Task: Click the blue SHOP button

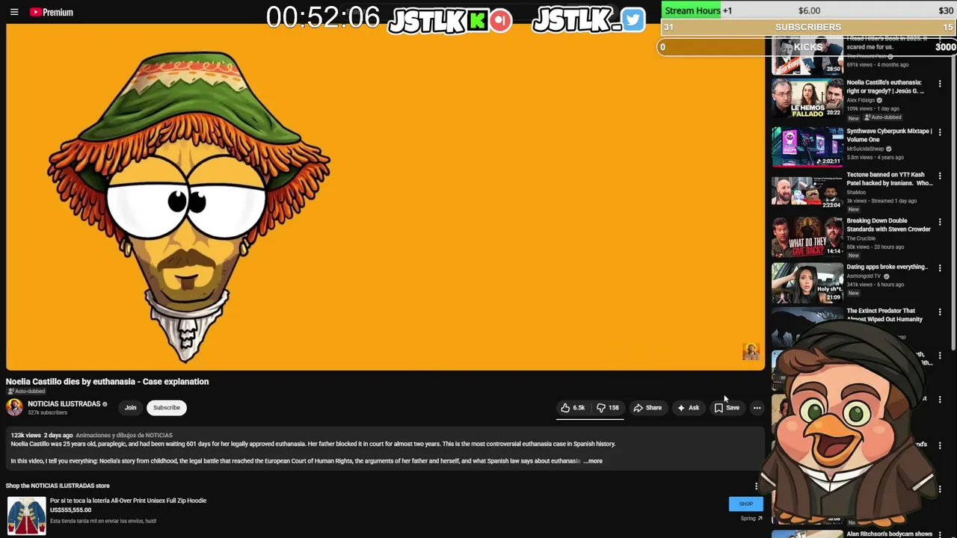Action: 745,504
